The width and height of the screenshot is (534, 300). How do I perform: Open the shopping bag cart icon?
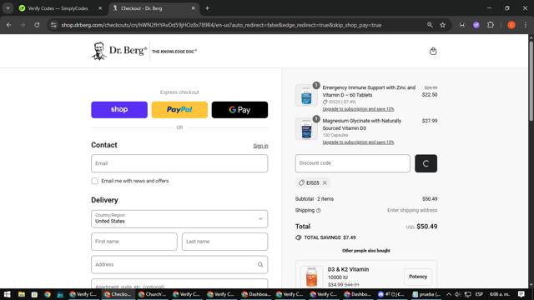click(x=433, y=52)
